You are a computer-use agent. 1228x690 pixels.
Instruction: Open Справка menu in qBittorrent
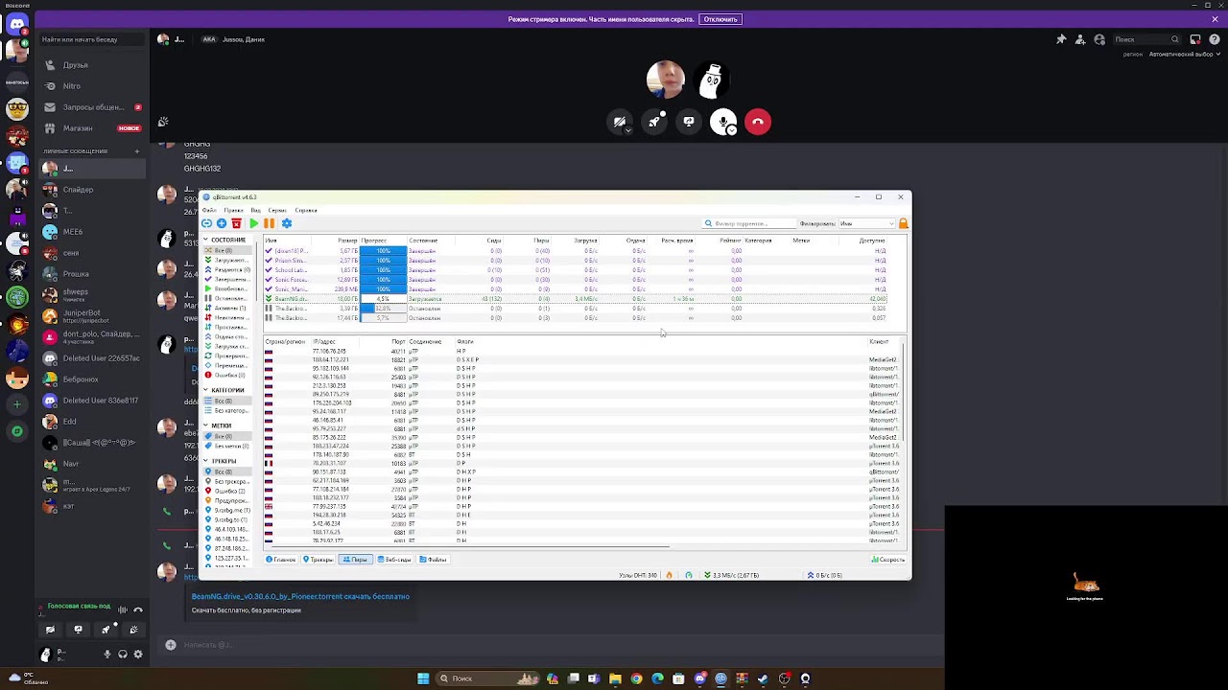click(x=306, y=210)
